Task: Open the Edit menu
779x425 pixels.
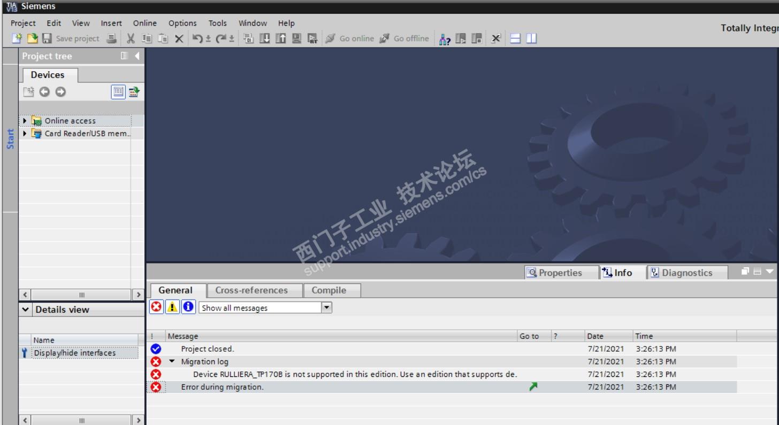Action: (x=54, y=23)
